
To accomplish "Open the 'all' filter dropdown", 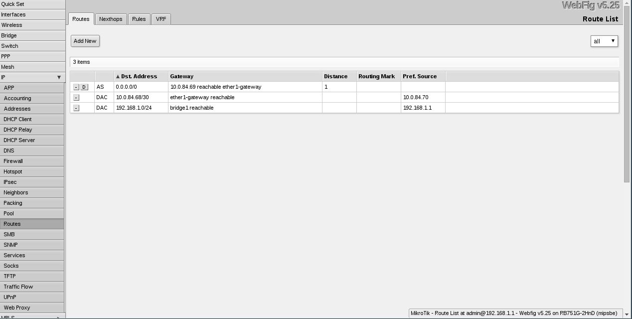I will [604, 41].
